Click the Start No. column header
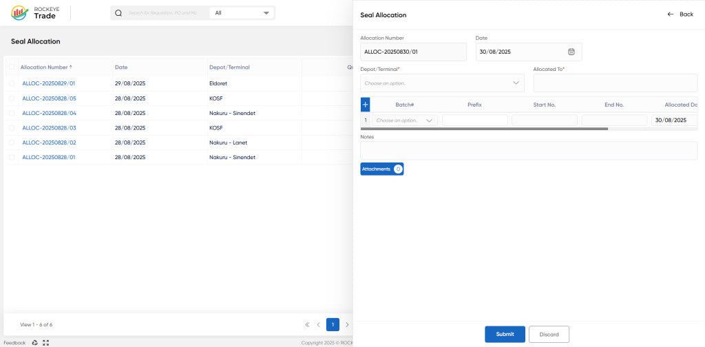The width and height of the screenshot is (705, 347). point(545,105)
